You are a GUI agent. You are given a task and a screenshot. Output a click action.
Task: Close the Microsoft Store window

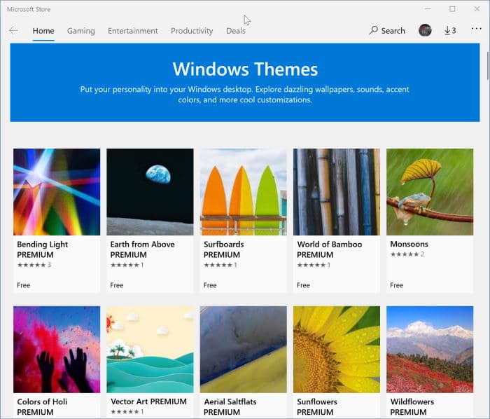coord(477,9)
